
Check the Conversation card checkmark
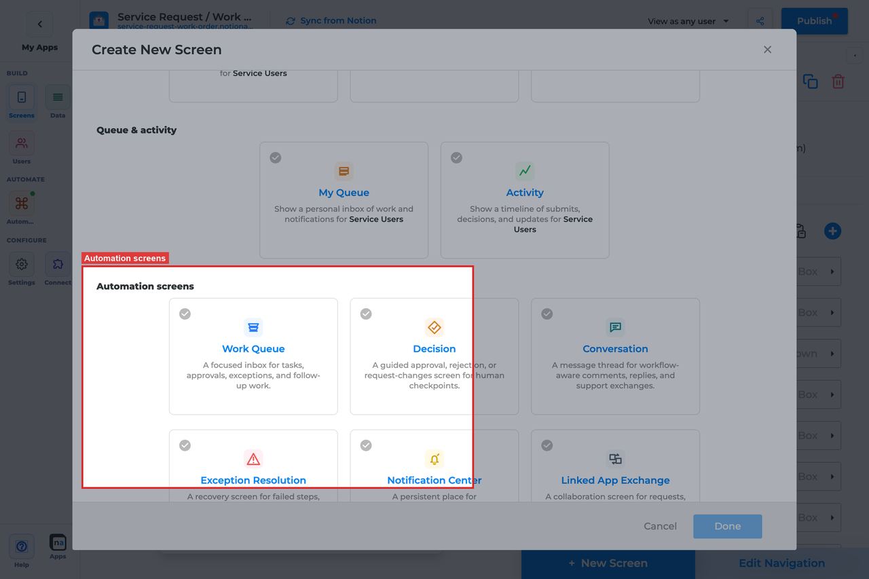click(x=547, y=314)
